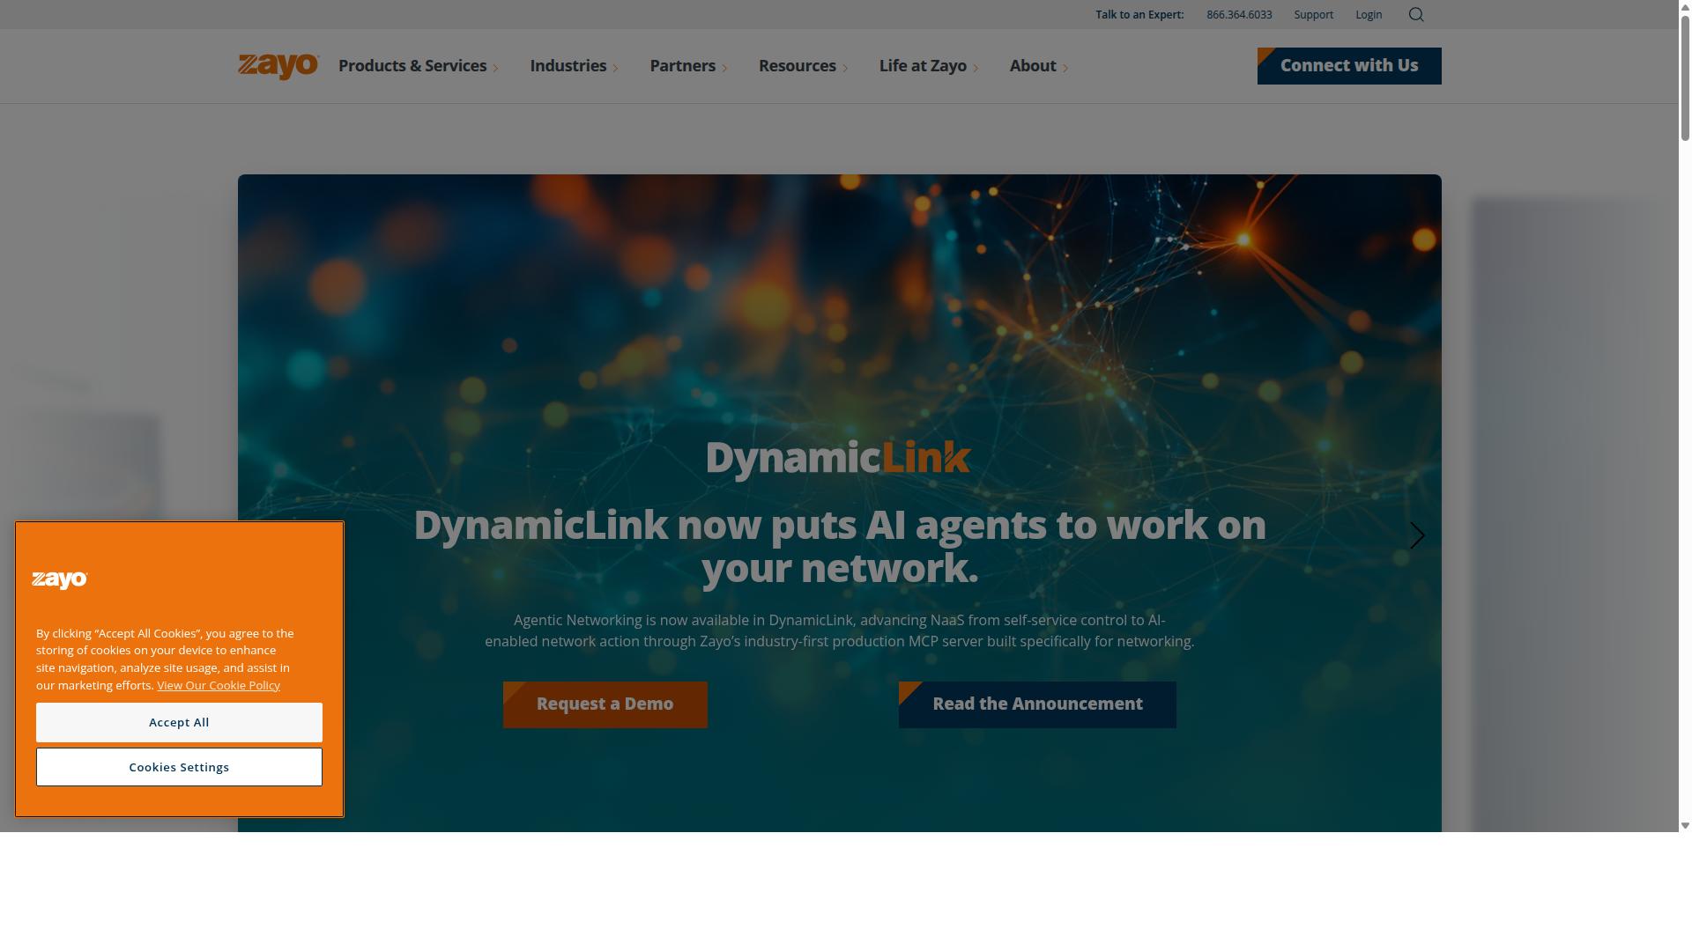The height and width of the screenshot is (951, 1692).
Task: Go to Zayo homepage via header logo
Action: point(278,66)
